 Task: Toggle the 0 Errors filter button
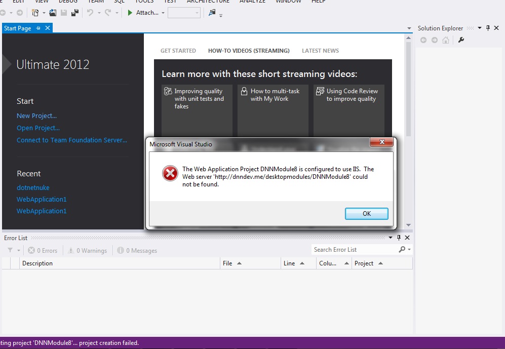pos(43,251)
